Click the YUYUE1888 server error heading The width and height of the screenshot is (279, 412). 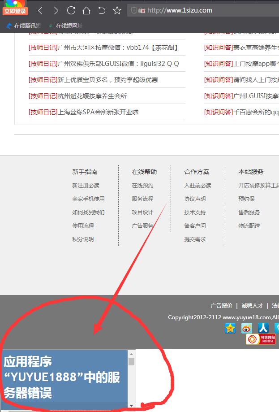tap(62, 377)
